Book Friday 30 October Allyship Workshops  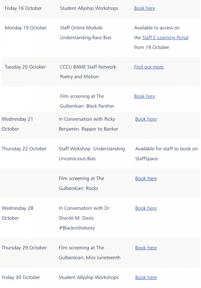tap(146, 278)
